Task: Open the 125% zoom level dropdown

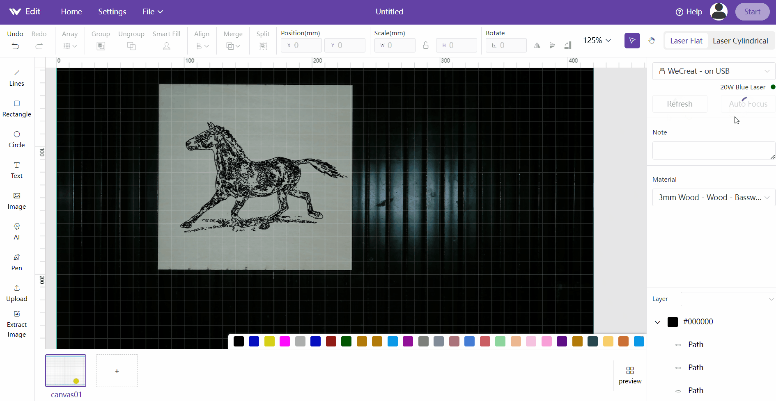Action: (597, 40)
